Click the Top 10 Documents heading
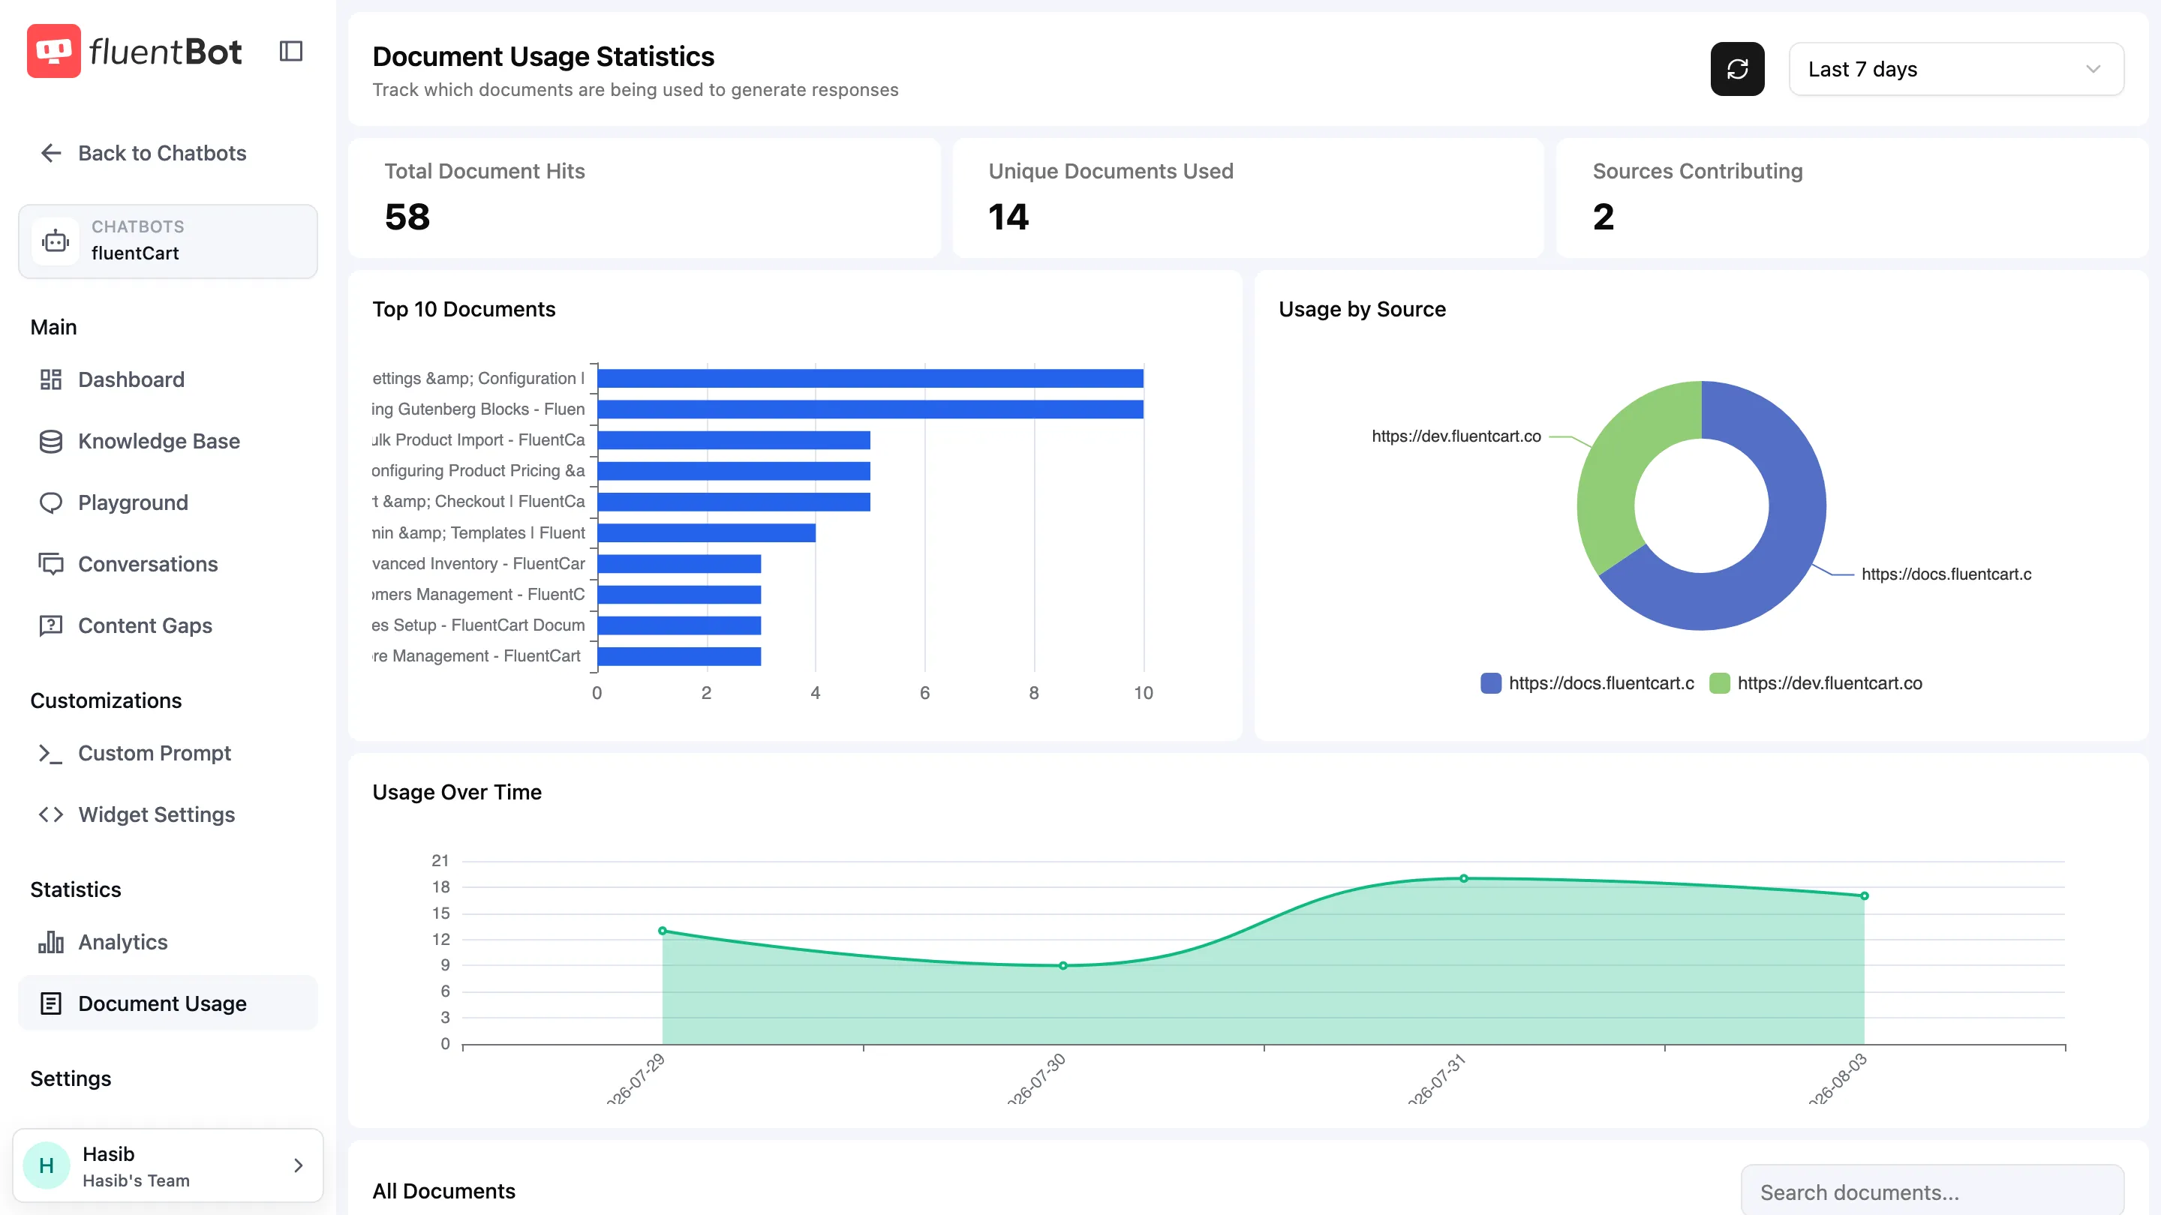 coord(464,308)
